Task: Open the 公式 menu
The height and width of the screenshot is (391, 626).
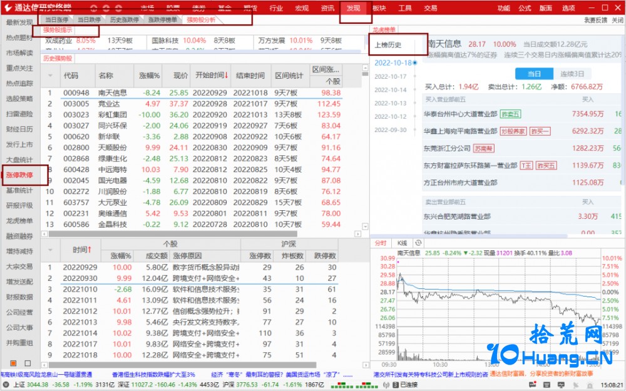Action: 525,8
